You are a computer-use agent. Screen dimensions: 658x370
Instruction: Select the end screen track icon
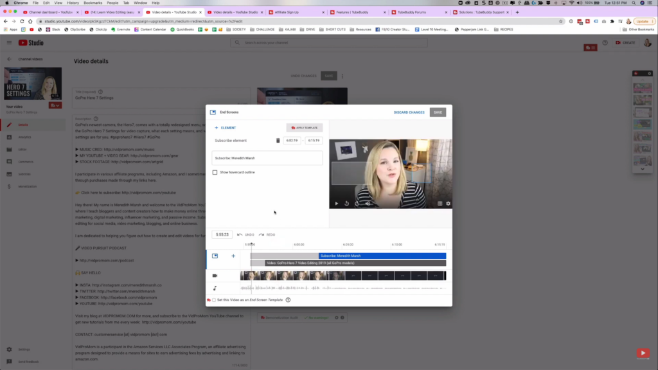pyautogui.click(x=215, y=256)
